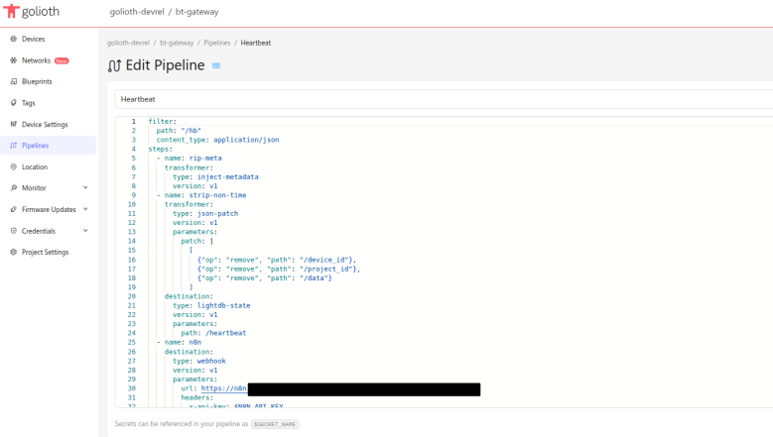Click the type: inject-metadata line
The image size is (773, 437).
tap(215, 176)
